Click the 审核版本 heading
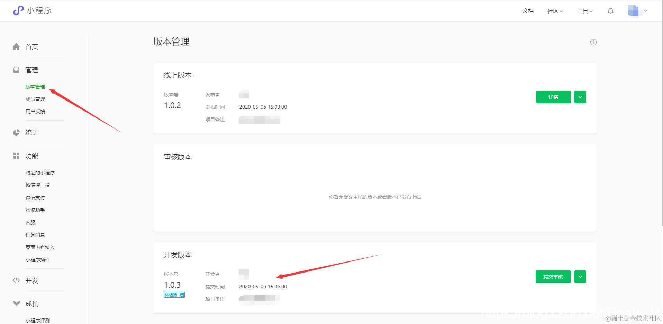 point(178,157)
